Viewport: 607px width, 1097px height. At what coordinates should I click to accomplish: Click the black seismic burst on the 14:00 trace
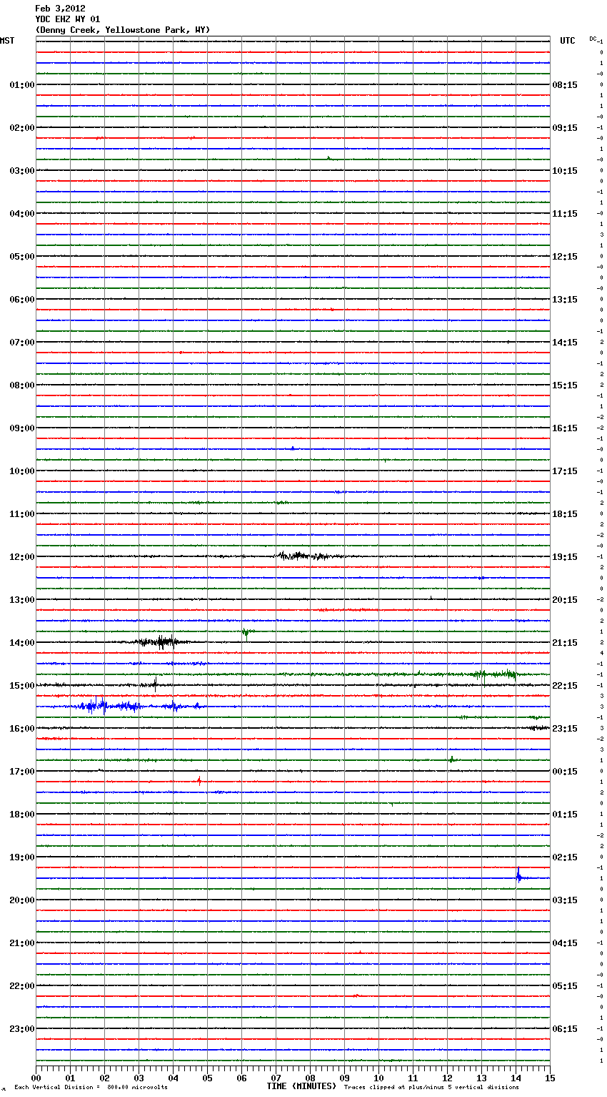(162, 641)
